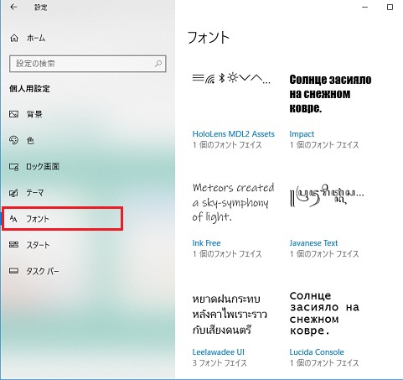Open the Impact font link

(x=302, y=134)
